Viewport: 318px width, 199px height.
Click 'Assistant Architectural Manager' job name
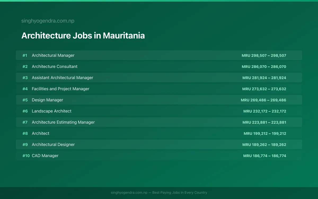pyautogui.click(x=63, y=78)
